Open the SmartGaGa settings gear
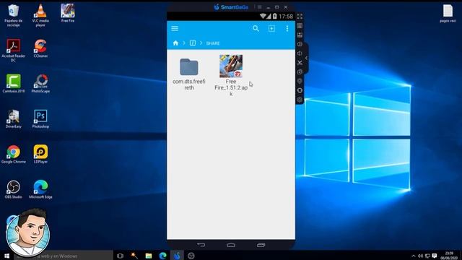 tap(300, 100)
